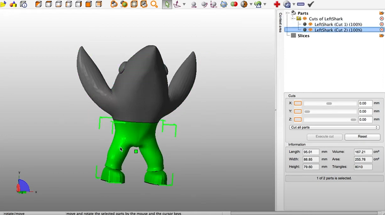
Task: Zoom to selected part green sphere icon
Action: [124, 4]
